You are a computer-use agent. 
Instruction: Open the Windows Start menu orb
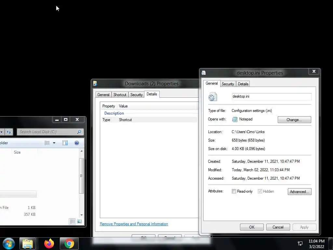[9, 243]
